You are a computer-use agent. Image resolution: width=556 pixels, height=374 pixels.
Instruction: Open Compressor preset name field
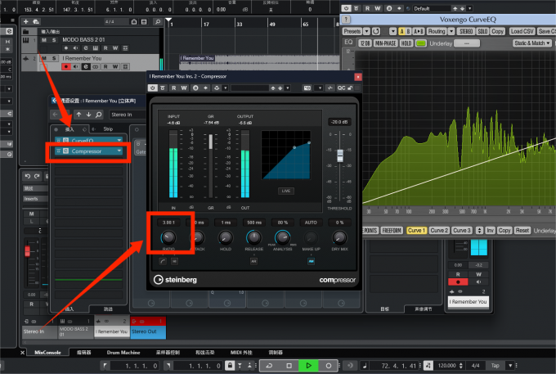249,88
